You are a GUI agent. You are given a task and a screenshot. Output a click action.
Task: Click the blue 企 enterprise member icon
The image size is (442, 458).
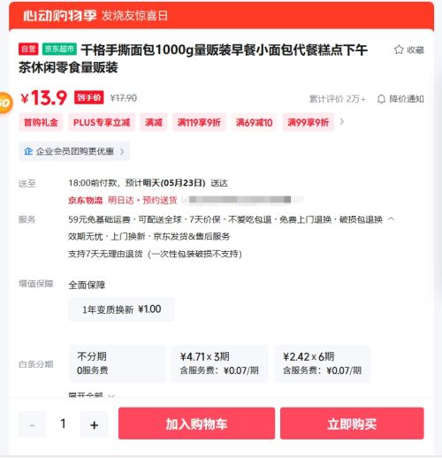point(28,151)
